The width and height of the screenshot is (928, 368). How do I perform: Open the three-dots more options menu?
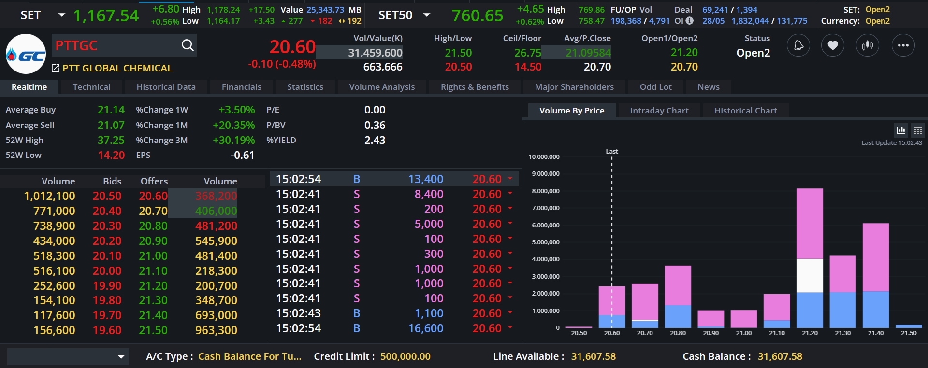tap(903, 45)
